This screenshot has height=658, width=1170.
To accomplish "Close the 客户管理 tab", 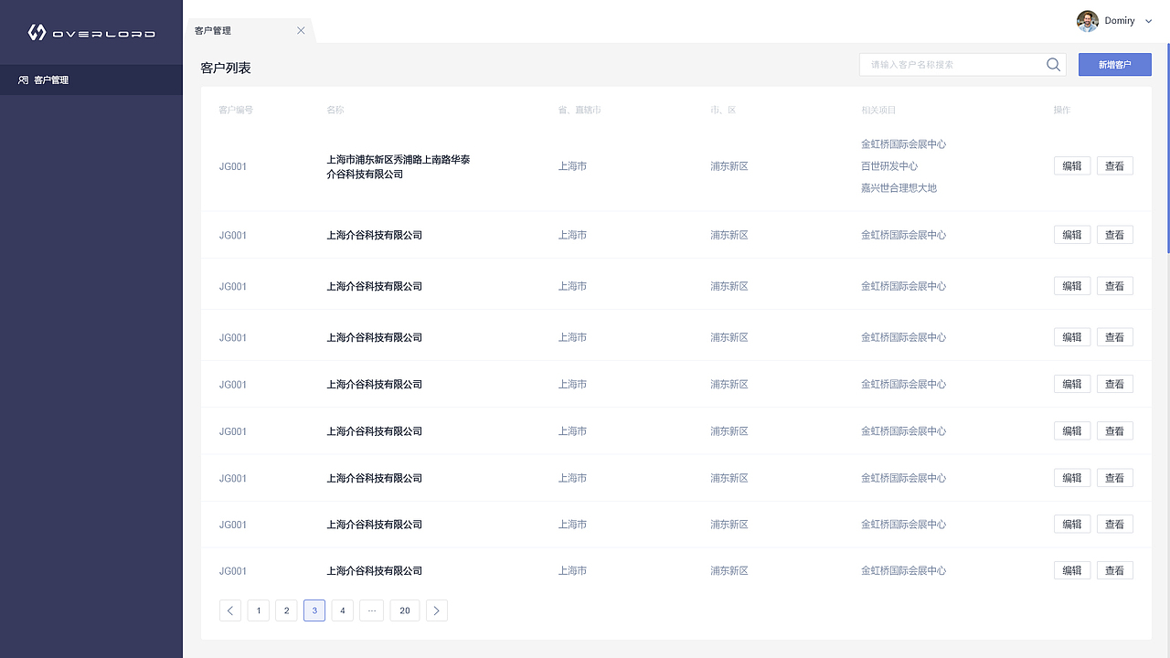I will point(301,29).
